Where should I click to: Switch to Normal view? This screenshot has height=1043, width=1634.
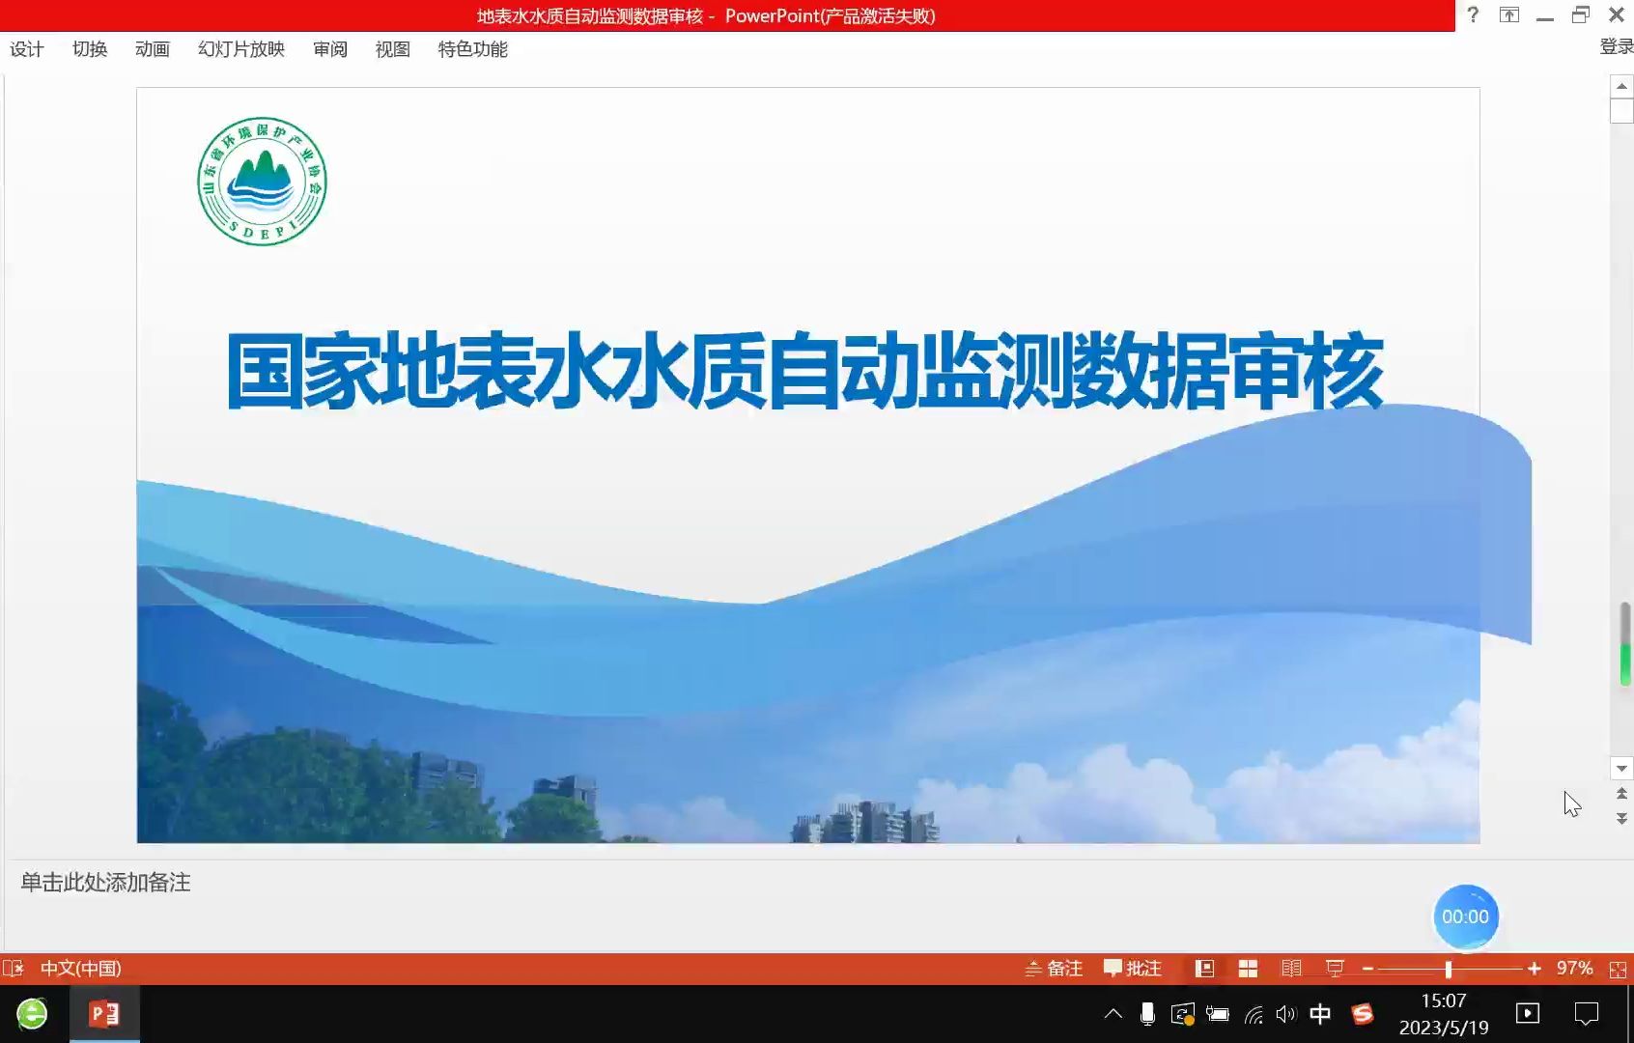1203,968
